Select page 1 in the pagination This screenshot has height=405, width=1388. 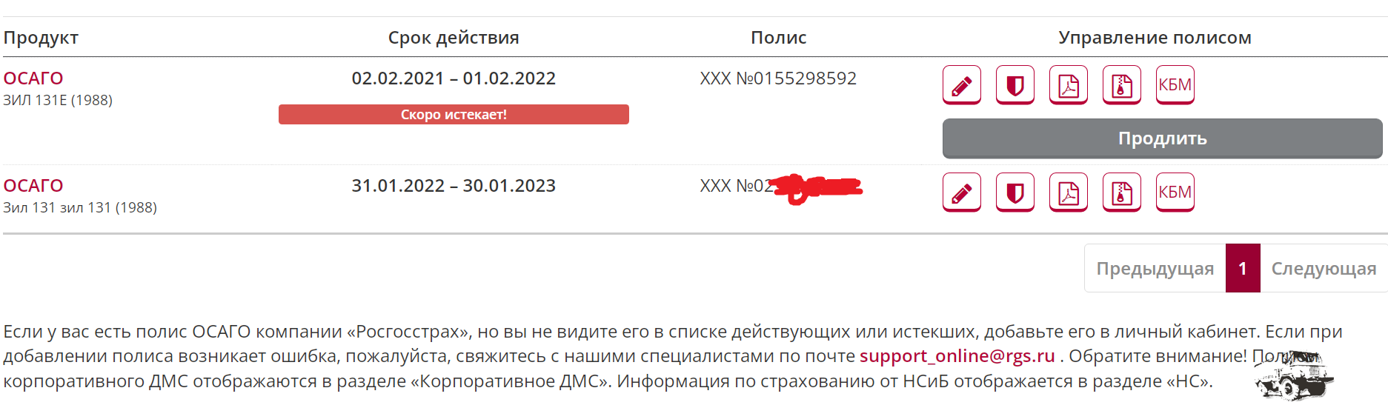point(1243,269)
